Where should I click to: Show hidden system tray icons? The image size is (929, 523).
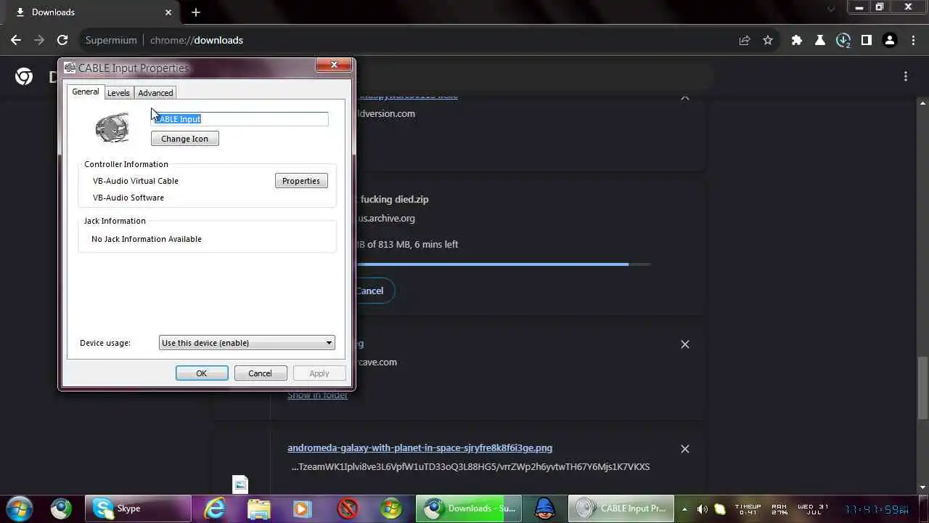pos(684,509)
